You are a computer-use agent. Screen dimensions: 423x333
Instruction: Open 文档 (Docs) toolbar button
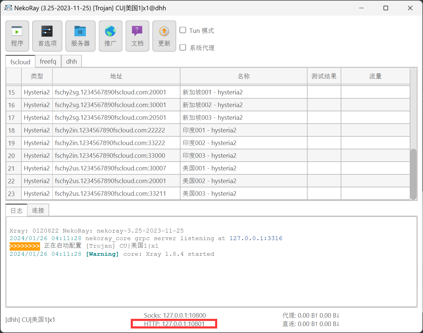pos(137,36)
